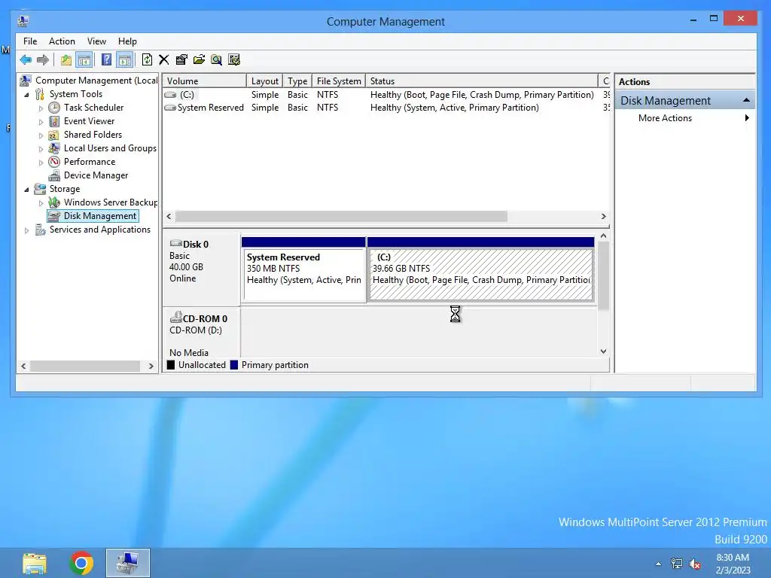The height and width of the screenshot is (578, 771).
Task: Launch Google Chrome from the taskbar
Action: click(81, 563)
